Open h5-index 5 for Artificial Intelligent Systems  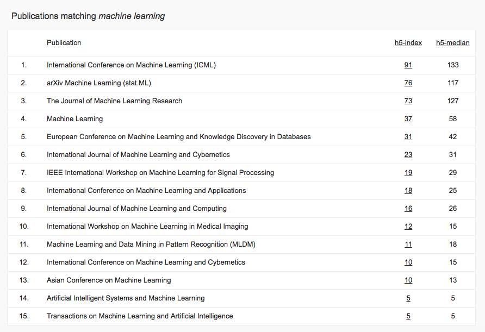pyautogui.click(x=408, y=298)
